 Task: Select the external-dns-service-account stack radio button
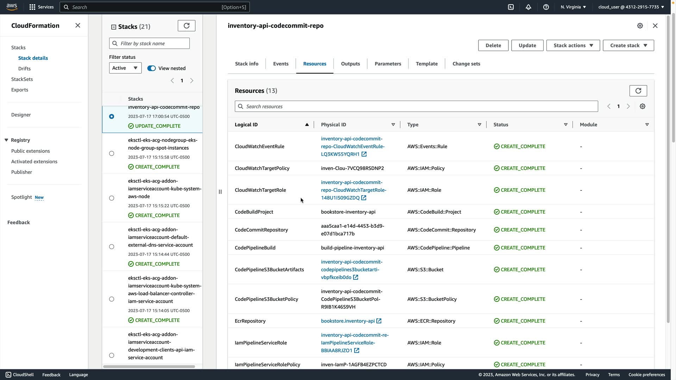[x=112, y=247]
